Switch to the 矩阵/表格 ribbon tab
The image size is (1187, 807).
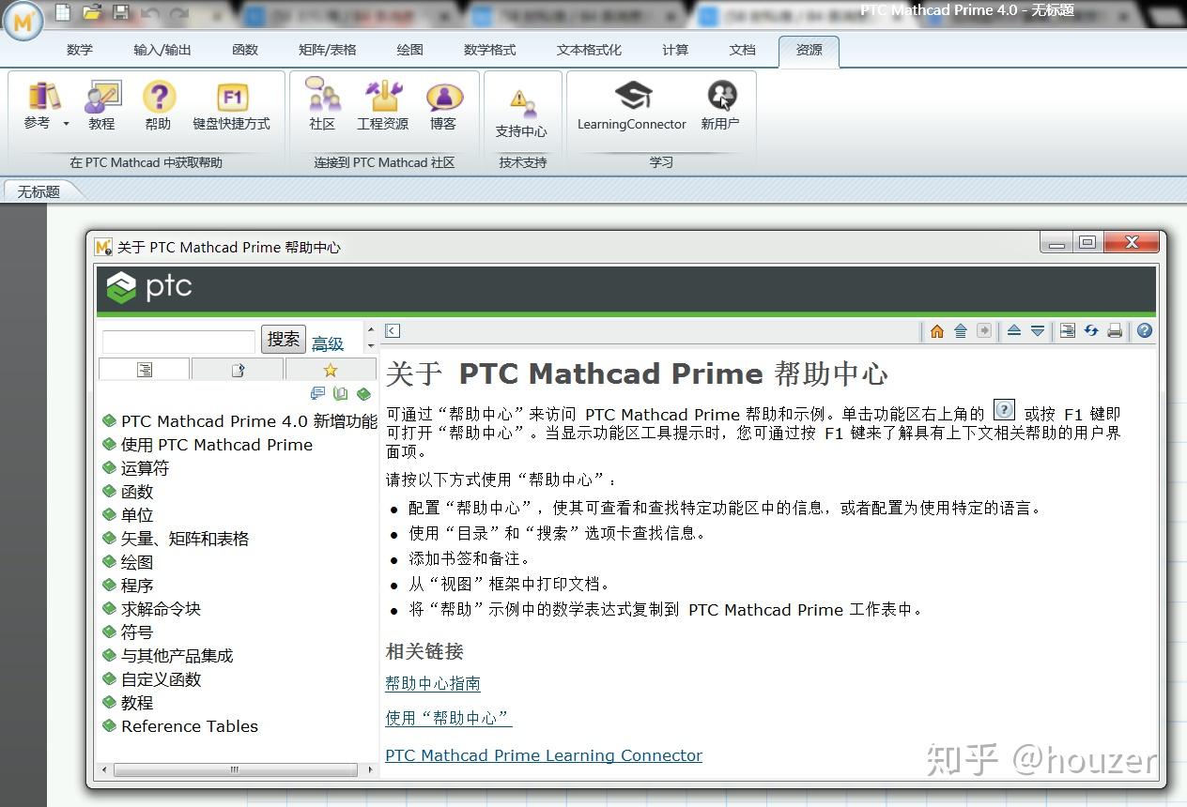click(327, 50)
